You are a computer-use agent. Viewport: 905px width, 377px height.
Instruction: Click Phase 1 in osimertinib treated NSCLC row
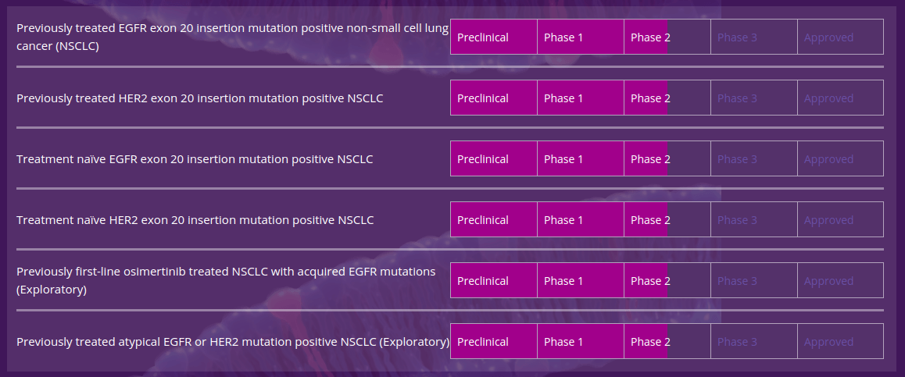click(x=580, y=281)
